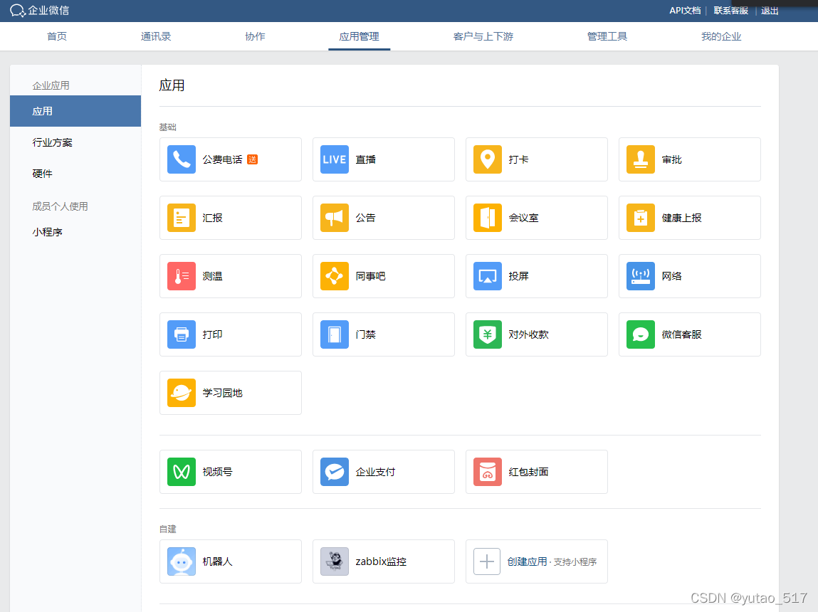The width and height of the screenshot is (818, 612).
Task: Open the 打卡 location pin icon
Action: 488,159
